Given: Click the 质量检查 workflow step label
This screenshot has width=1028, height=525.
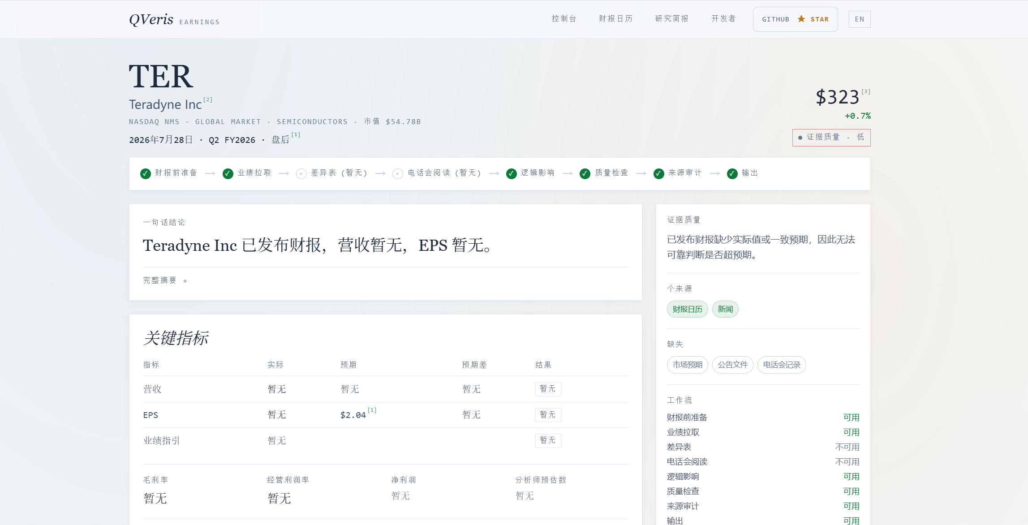Looking at the screenshot, I should point(611,173).
